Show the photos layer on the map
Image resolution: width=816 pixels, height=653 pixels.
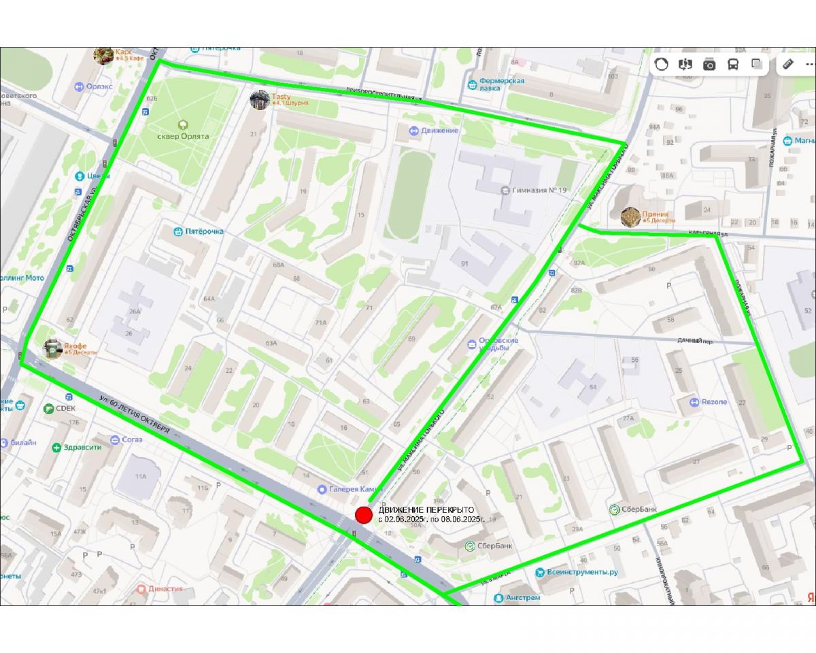709,65
